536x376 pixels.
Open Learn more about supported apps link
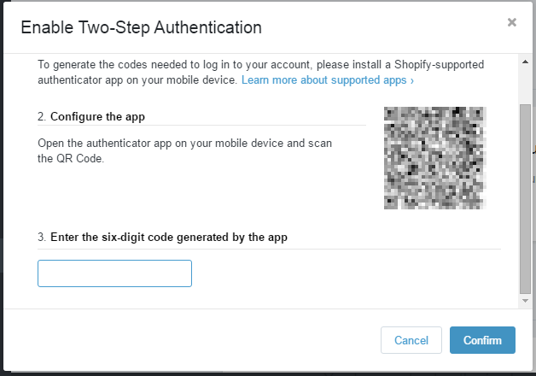[328, 80]
